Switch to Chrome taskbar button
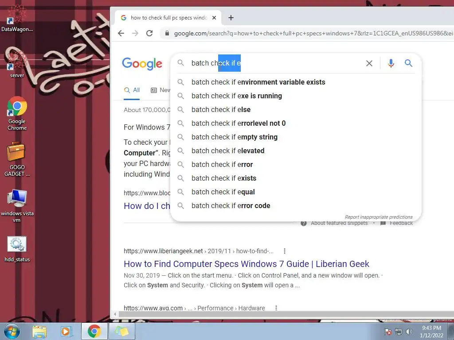 (x=94, y=331)
